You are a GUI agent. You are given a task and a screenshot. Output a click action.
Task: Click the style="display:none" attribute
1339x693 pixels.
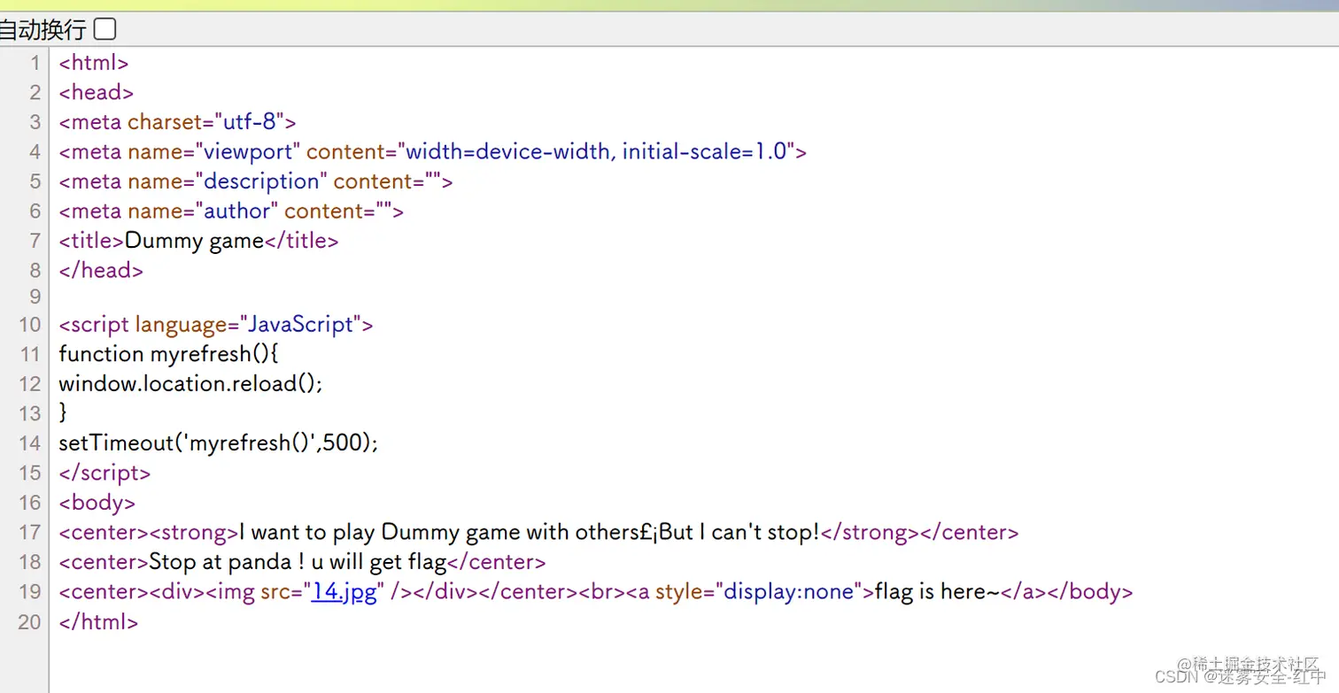(758, 591)
